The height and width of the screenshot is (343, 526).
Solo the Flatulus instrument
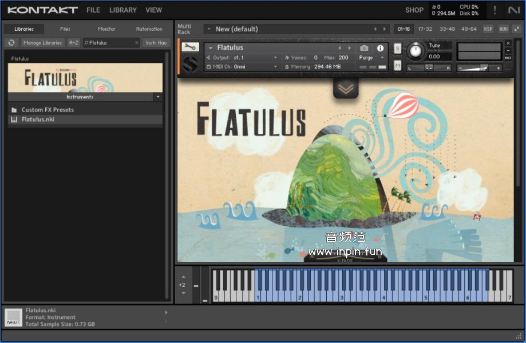tap(397, 49)
